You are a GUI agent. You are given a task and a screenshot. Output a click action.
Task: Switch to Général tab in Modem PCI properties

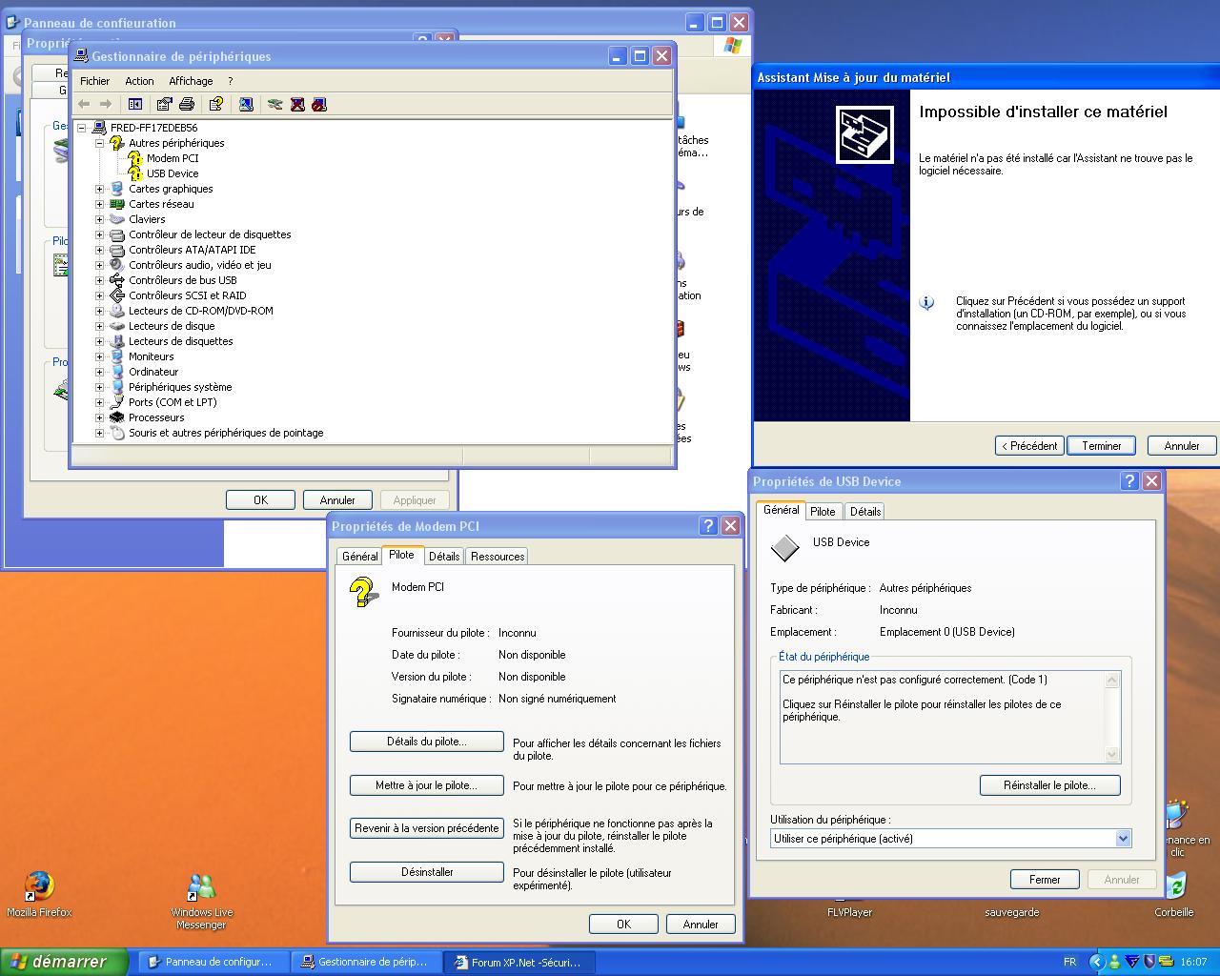359,557
